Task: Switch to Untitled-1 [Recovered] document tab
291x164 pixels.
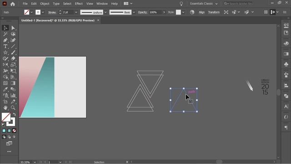Action: (58, 20)
